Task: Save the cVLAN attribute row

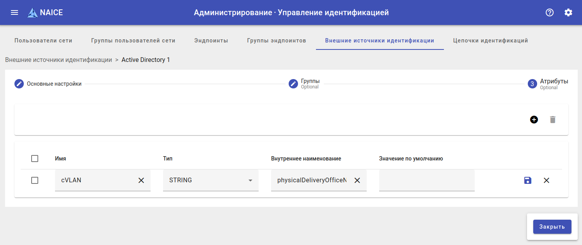Action: [x=528, y=180]
